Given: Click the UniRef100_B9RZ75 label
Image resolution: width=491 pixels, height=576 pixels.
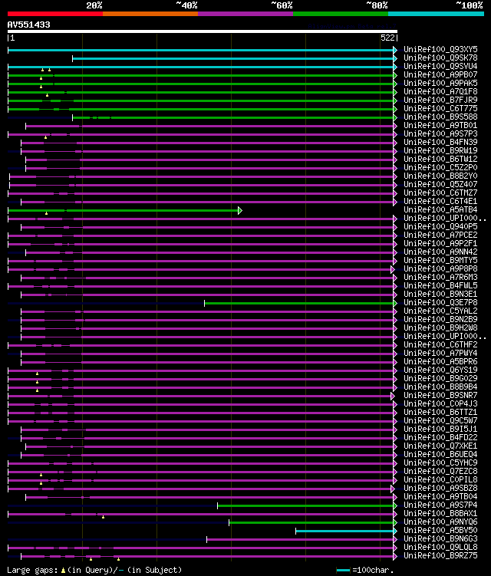Looking at the screenshot, I should coord(440,556).
